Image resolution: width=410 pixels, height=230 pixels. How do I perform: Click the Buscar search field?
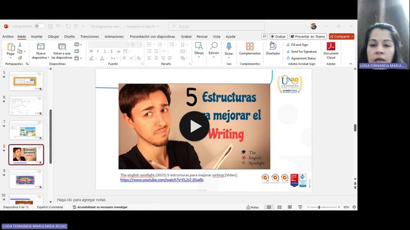[217, 26]
